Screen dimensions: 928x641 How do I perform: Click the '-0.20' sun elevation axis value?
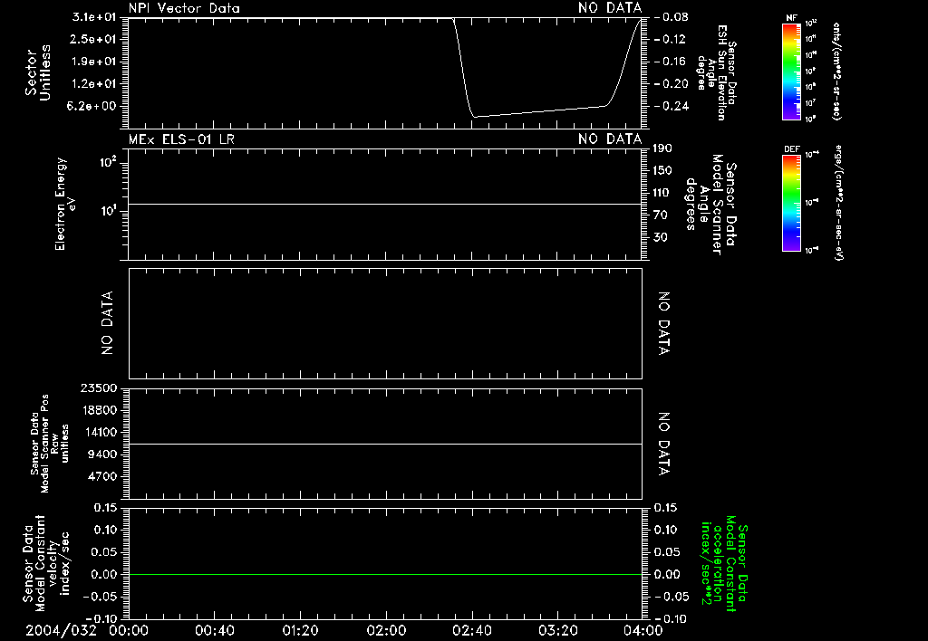click(672, 84)
